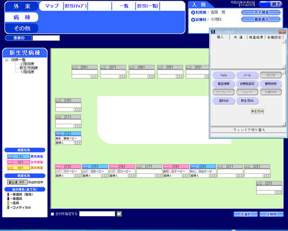Click the ウィンドウ切り替え bar
Screen dimensions: 288x231
coord(249,130)
